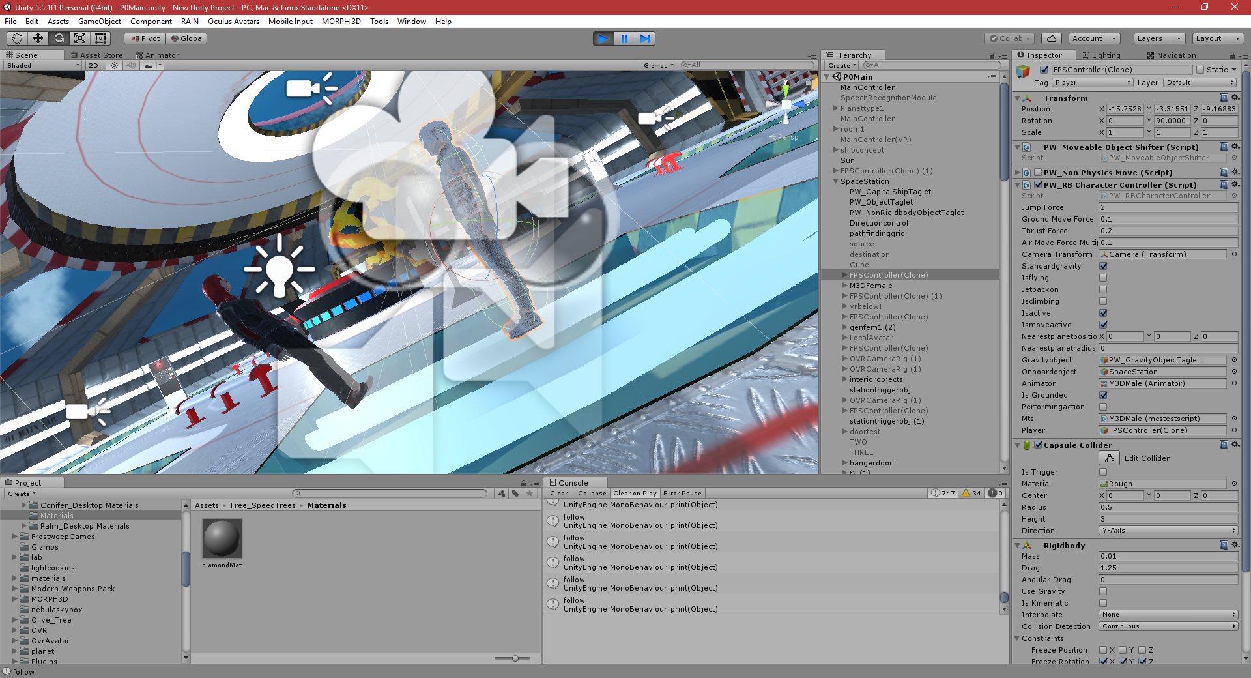Image resolution: width=1251 pixels, height=678 pixels.
Task: Toggle scene lighting sun icon
Action: pyautogui.click(x=115, y=65)
